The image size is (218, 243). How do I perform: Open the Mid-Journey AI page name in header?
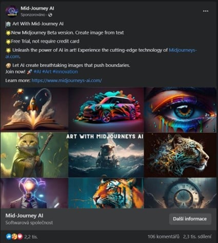click(37, 8)
